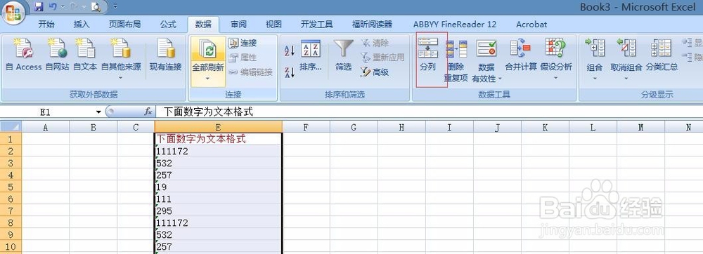Open the Name Box dropdown arrow
Image resolution: width=703 pixels, height=254 pixels.
click(98, 112)
